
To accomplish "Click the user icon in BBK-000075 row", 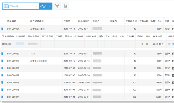I will click(x=173, y=90).
